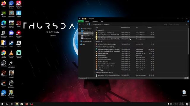Select the Hearthstone Deck Tracker icon
The width and height of the screenshot is (190, 106).
[x=11, y=64]
